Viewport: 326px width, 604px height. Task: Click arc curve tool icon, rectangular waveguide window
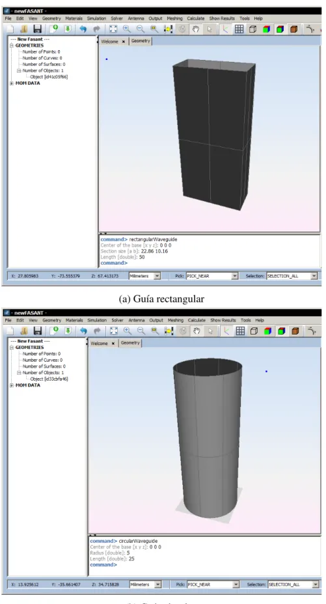tap(310, 29)
